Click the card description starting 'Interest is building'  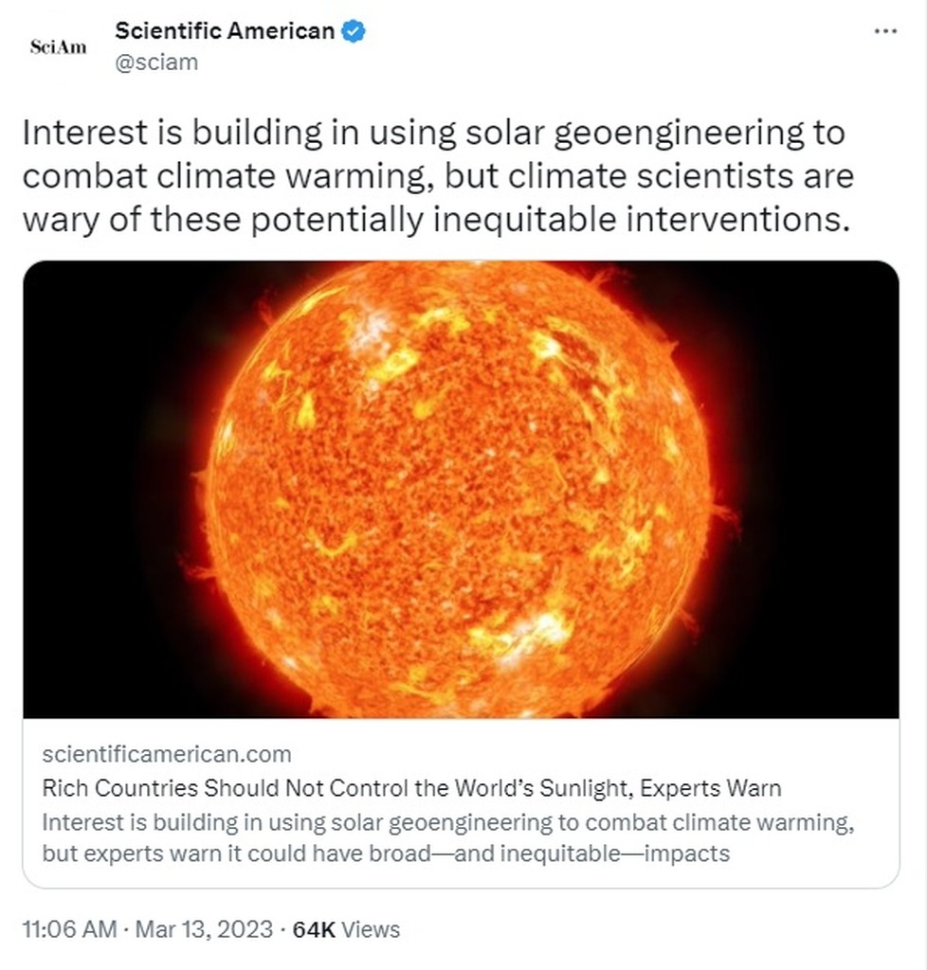(448, 823)
